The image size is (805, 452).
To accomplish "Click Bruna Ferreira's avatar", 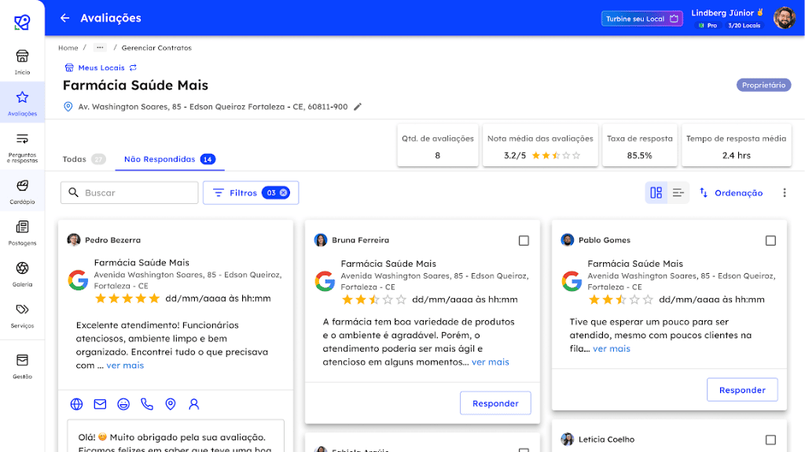I will (x=321, y=240).
